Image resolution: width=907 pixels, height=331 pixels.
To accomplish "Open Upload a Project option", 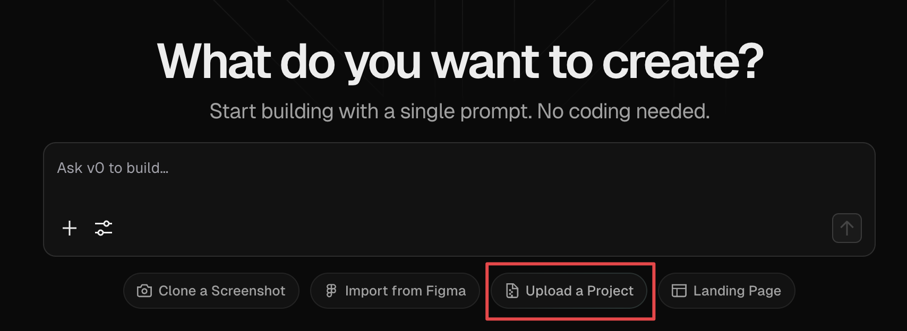I will click(569, 291).
